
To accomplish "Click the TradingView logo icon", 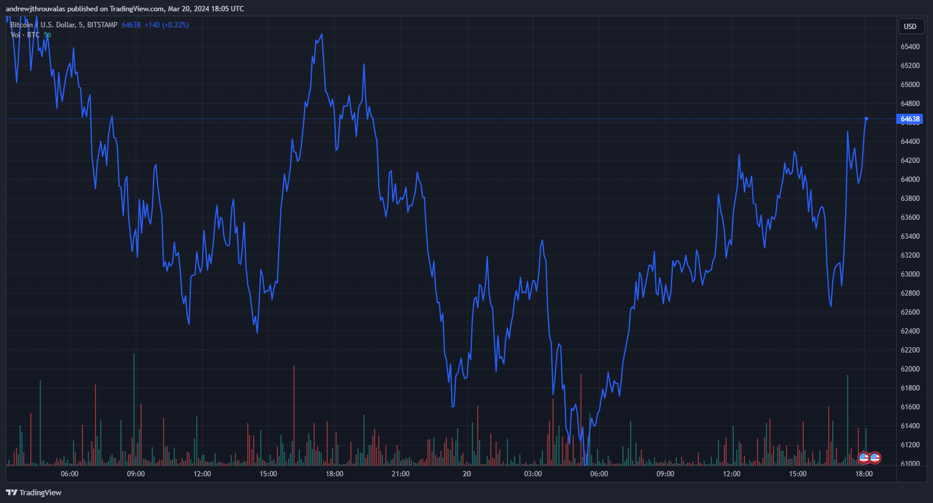I will [11, 492].
